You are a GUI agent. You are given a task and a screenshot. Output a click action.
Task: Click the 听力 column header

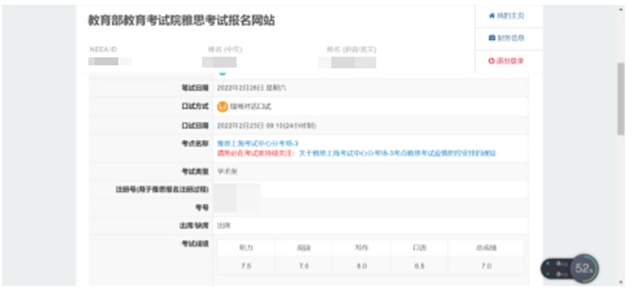tap(246, 248)
